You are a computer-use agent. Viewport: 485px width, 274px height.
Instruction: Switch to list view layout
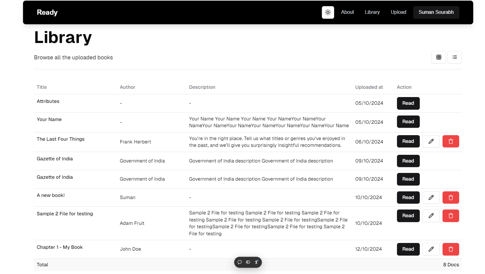[454, 57]
